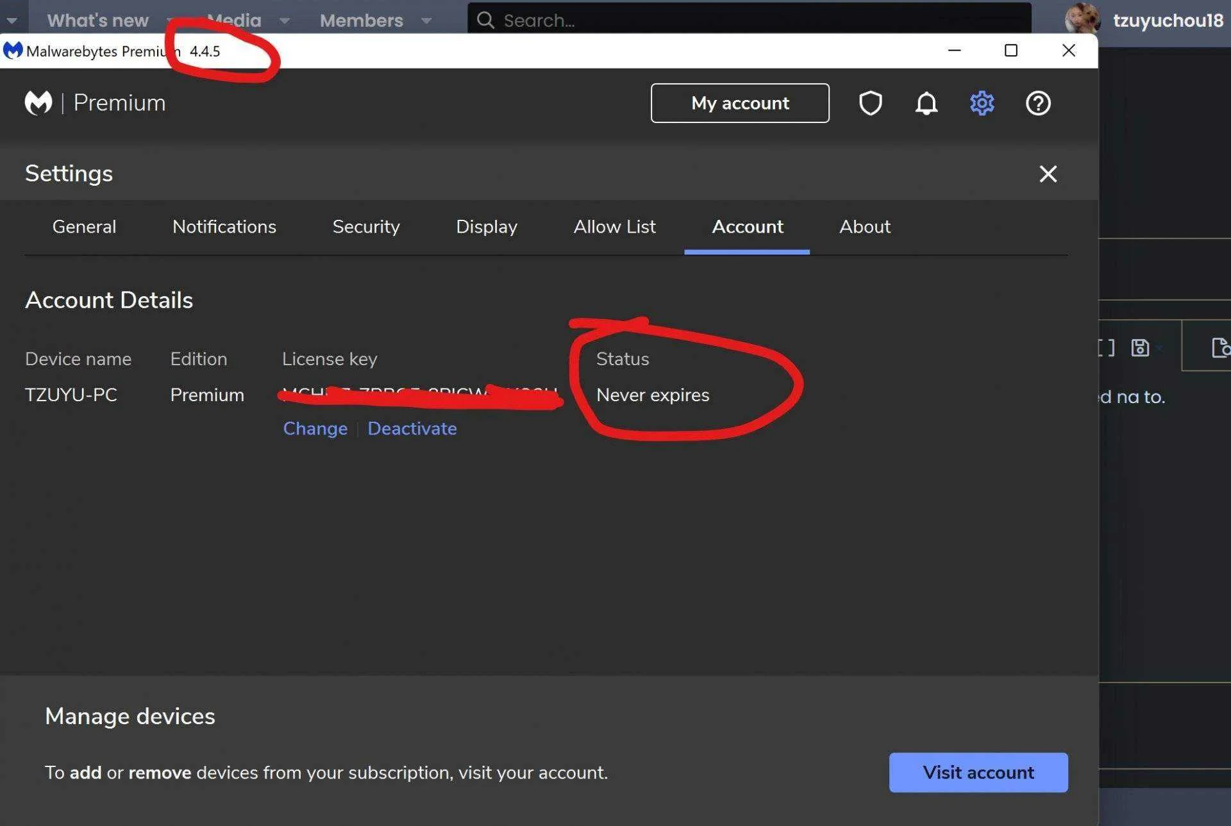Click the Premium edition value
1231x826 pixels.
[x=207, y=395]
